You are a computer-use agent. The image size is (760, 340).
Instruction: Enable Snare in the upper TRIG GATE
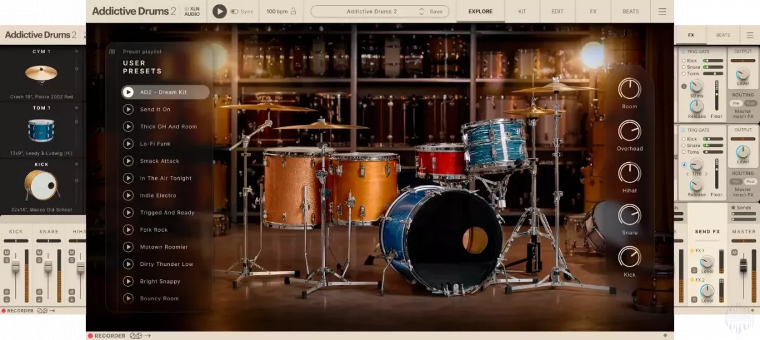point(684,66)
